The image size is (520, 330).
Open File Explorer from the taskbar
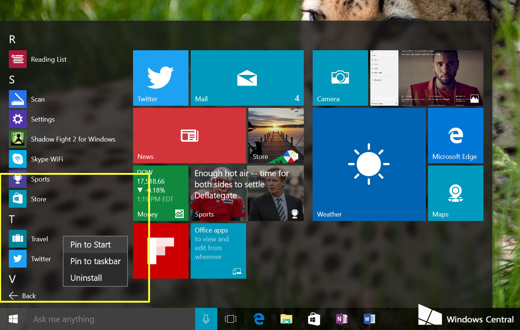(x=286, y=319)
